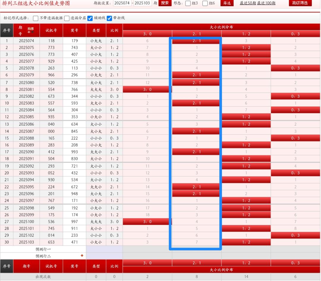Show 最近100期 results
The height and width of the screenshot is (281, 321).
(266, 3)
